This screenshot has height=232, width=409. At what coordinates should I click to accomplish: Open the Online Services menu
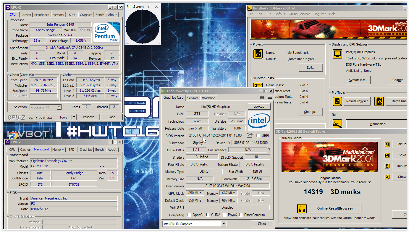coord(300,14)
